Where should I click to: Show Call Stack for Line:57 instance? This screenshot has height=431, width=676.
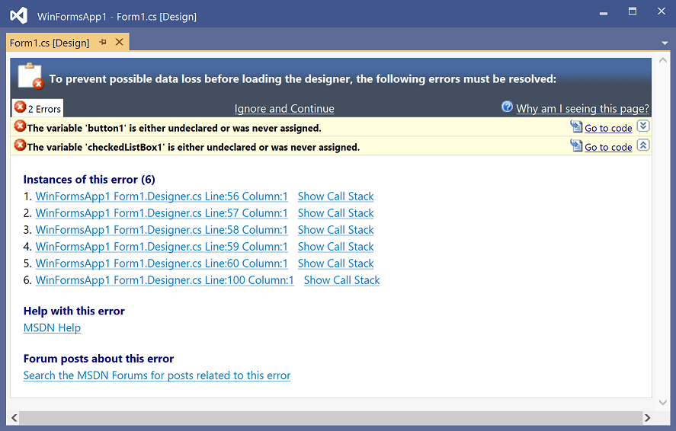coord(336,213)
